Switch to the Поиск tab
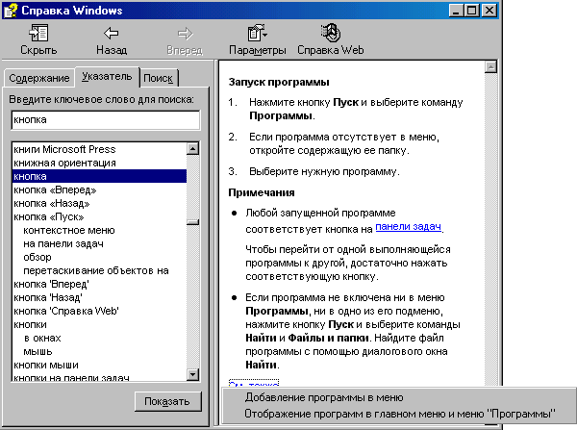The width and height of the screenshot is (577, 430). 158,78
